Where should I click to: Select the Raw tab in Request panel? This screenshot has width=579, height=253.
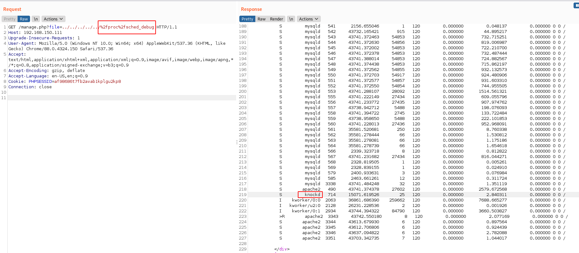24,19
